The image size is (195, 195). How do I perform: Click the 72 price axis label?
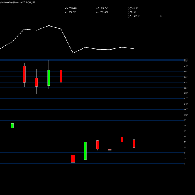(185, 147)
